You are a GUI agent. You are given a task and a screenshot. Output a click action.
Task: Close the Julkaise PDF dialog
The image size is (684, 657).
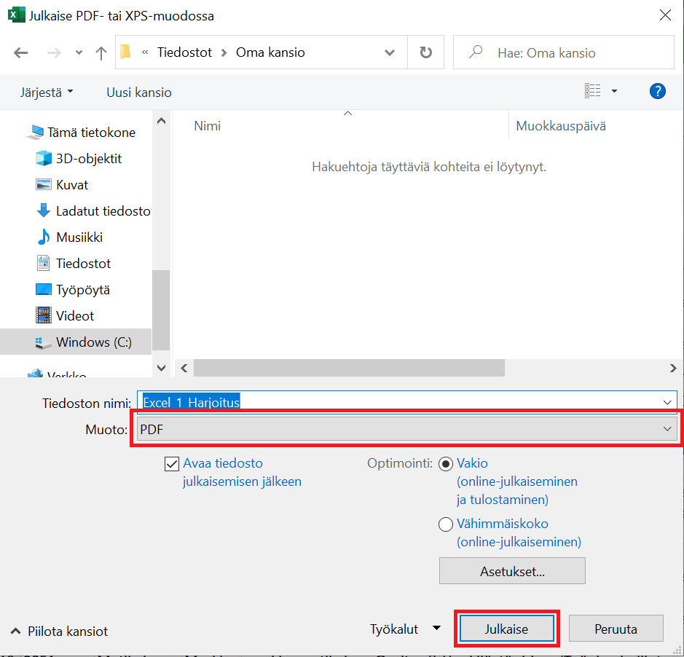pyautogui.click(x=665, y=15)
